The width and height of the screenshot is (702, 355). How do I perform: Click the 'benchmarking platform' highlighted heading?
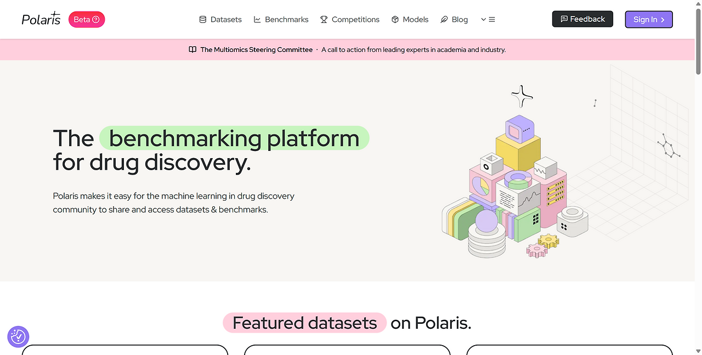point(234,138)
